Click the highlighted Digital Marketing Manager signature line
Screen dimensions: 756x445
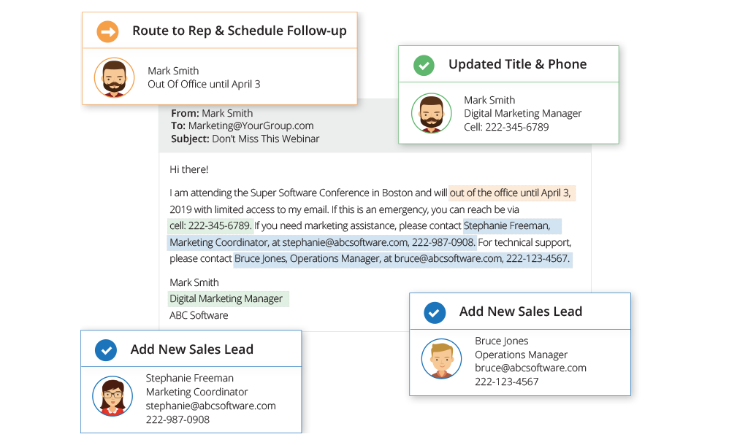pos(226,298)
